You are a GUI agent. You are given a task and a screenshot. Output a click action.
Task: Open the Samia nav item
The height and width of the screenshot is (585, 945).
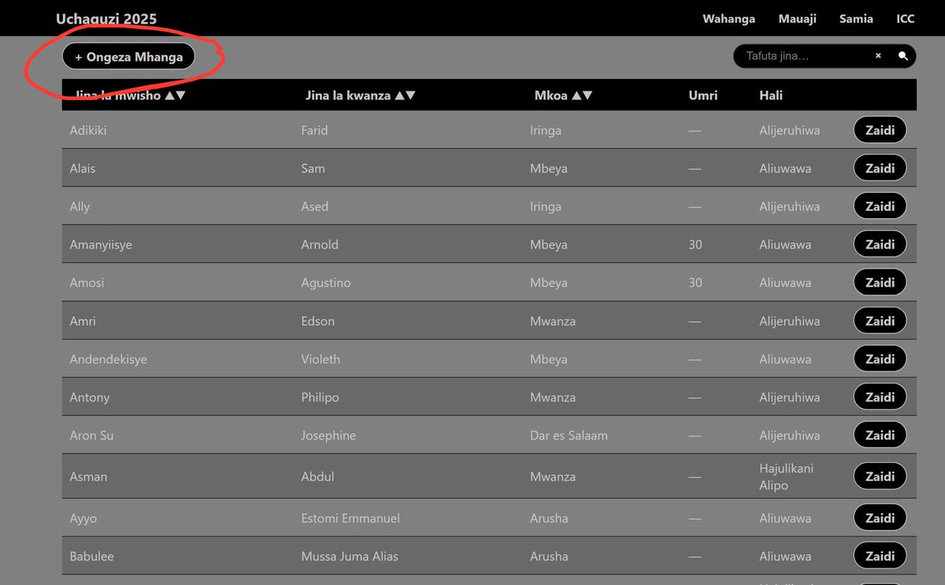(x=856, y=19)
